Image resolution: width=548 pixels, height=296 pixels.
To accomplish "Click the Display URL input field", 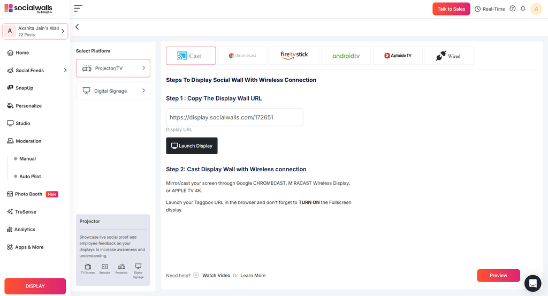I will point(234,117).
